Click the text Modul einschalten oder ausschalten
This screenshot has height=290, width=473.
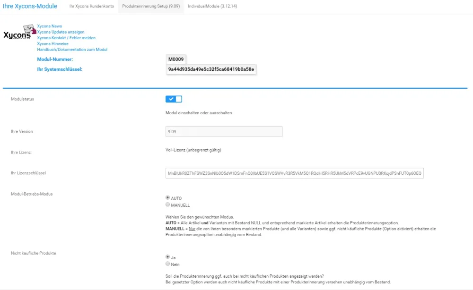[199, 113]
